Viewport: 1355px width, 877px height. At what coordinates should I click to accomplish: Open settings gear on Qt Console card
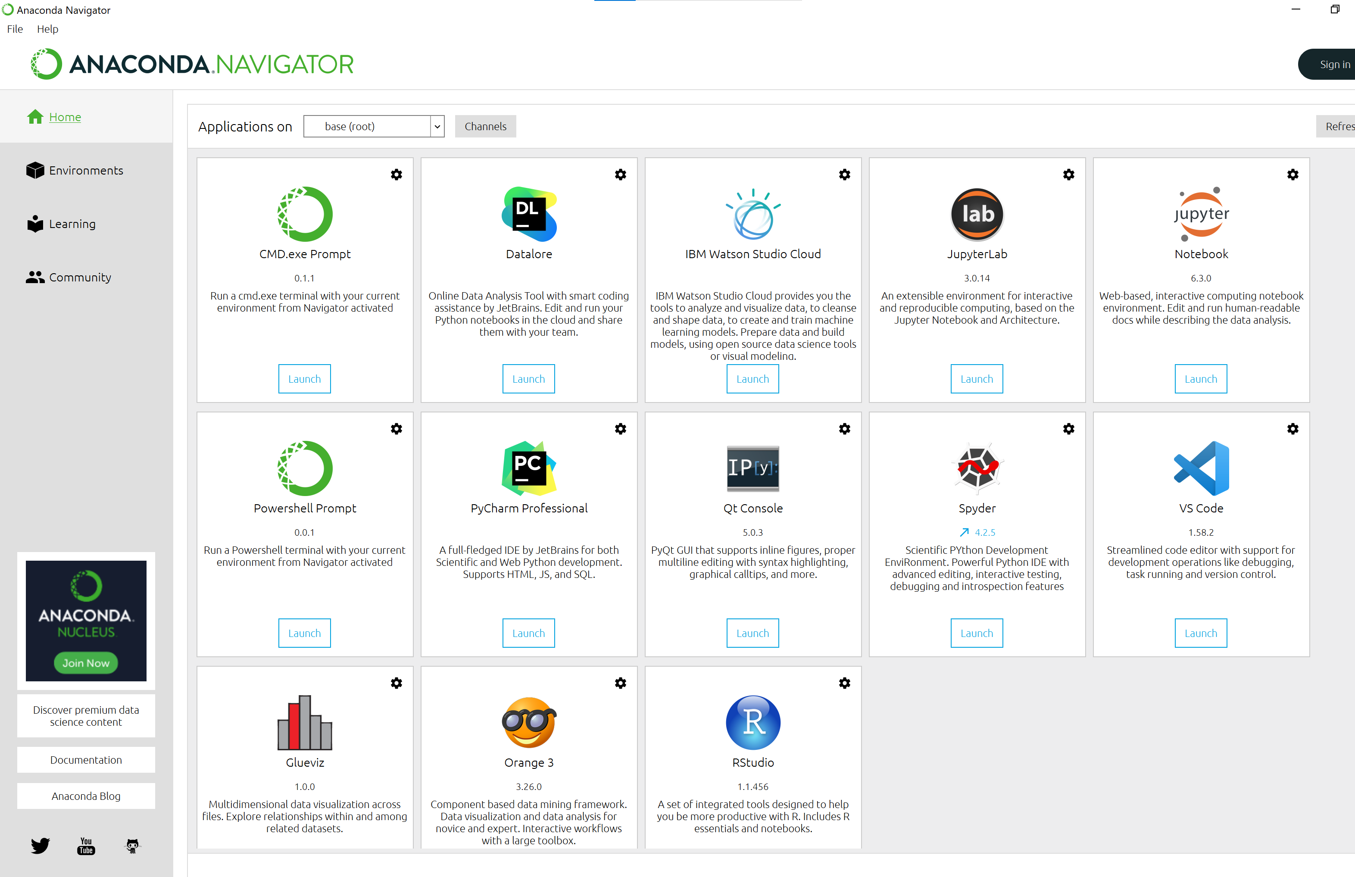click(x=844, y=429)
